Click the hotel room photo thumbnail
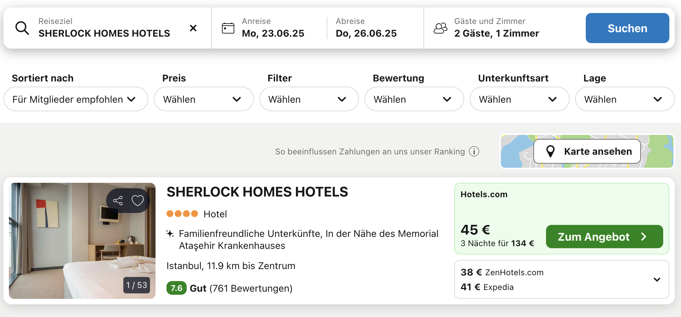Viewport: 681px width, 317px height. (x=82, y=241)
